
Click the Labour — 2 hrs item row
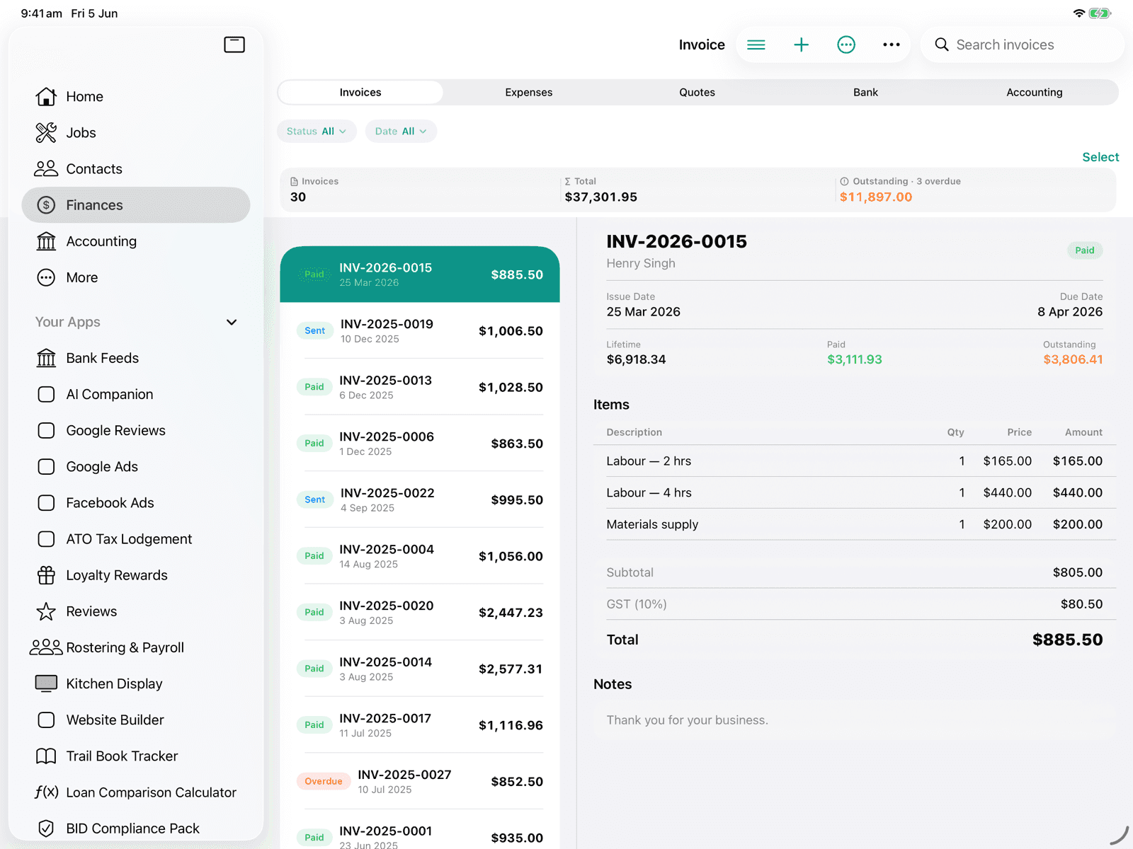[x=855, y=461]
